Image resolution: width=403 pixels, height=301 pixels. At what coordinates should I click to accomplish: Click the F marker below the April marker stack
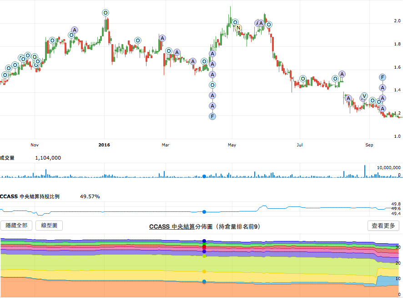[212, 116]
